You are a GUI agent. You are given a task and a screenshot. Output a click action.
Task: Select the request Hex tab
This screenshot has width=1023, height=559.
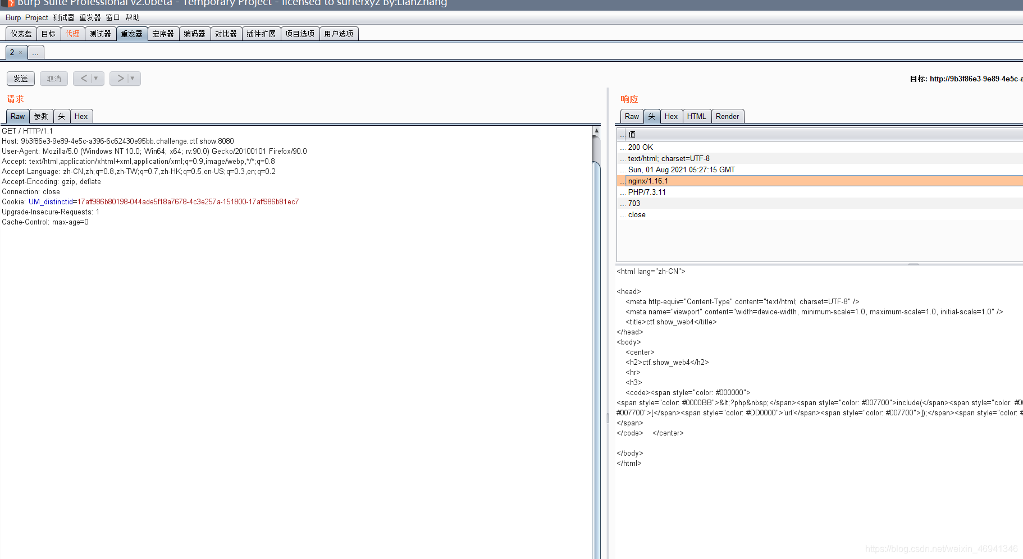point(81,116)
